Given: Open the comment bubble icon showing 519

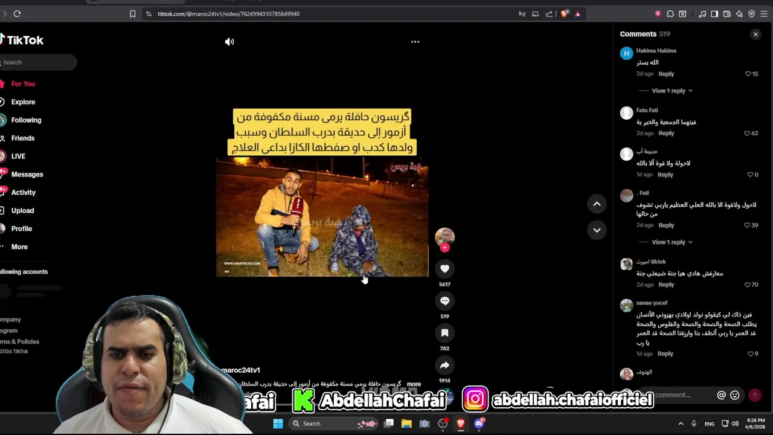Looking at the screenshot, I should pos(444,301).
